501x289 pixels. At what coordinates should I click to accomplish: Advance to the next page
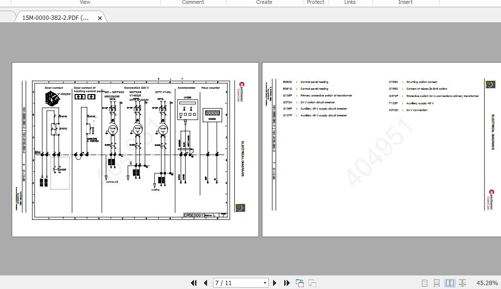coord(275,283)
